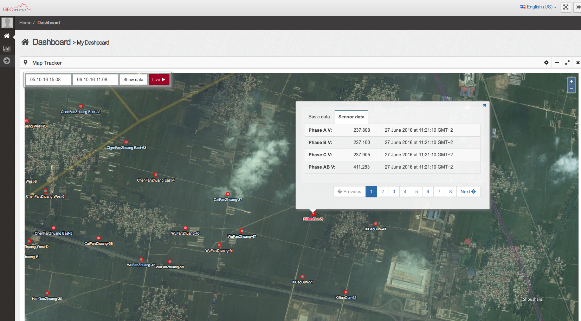Select the ChenFanZhuang West-6 map marker
581x321 pixels.
pyautogui.click(x=45, y=191)
